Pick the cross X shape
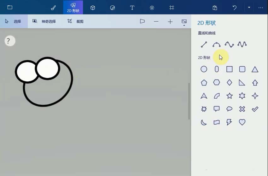The height and width of the screenshot is (176, 268). click(242, 109)
